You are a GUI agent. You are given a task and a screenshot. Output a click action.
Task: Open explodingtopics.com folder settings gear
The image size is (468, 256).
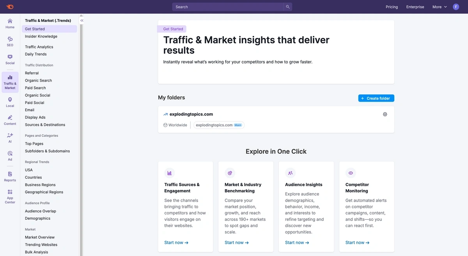(385, 114)
